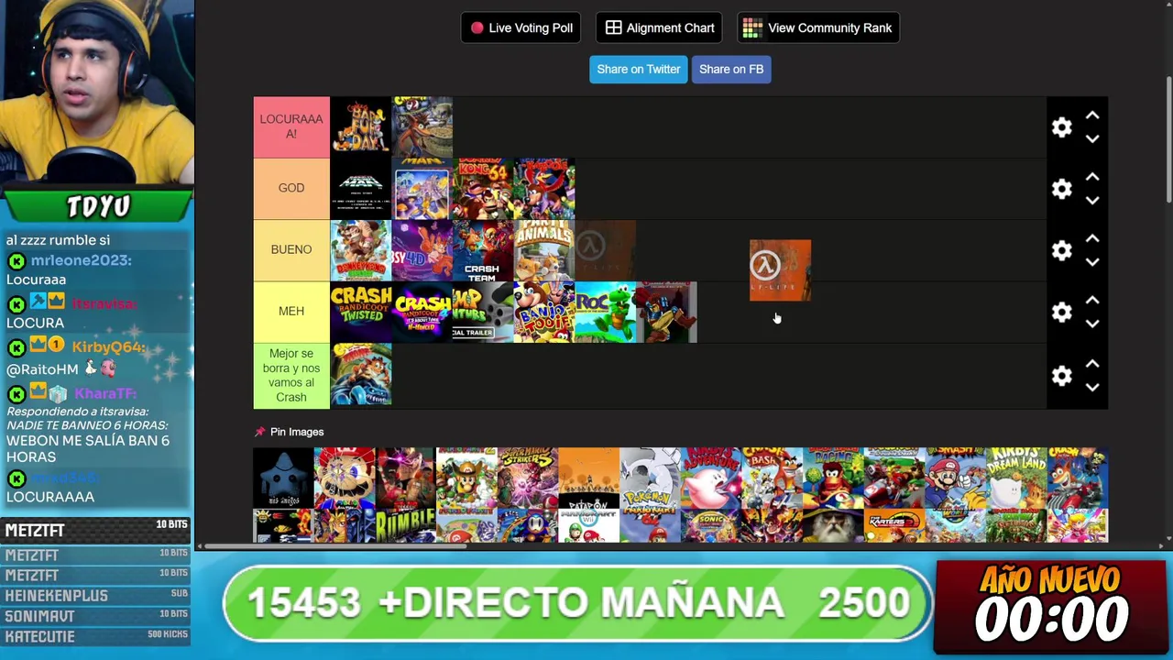Viewport: 1173px width, 660px height.
Task: Select the Official Trailer image in MEH tier
Action: tap(483, 312)
